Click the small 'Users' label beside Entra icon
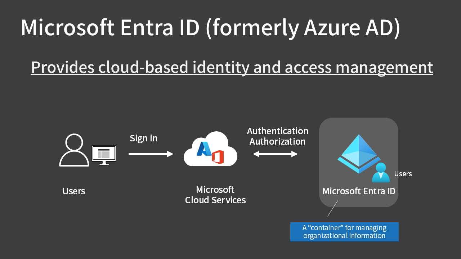This screenshot has width=461, height=259. pyautogui.click(x=403, y=174)
